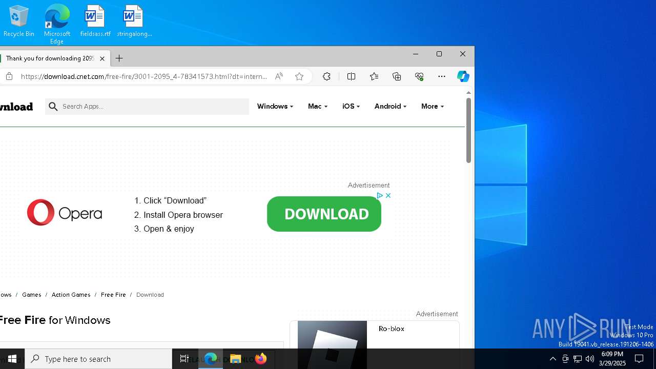Open the notification center

639,359
